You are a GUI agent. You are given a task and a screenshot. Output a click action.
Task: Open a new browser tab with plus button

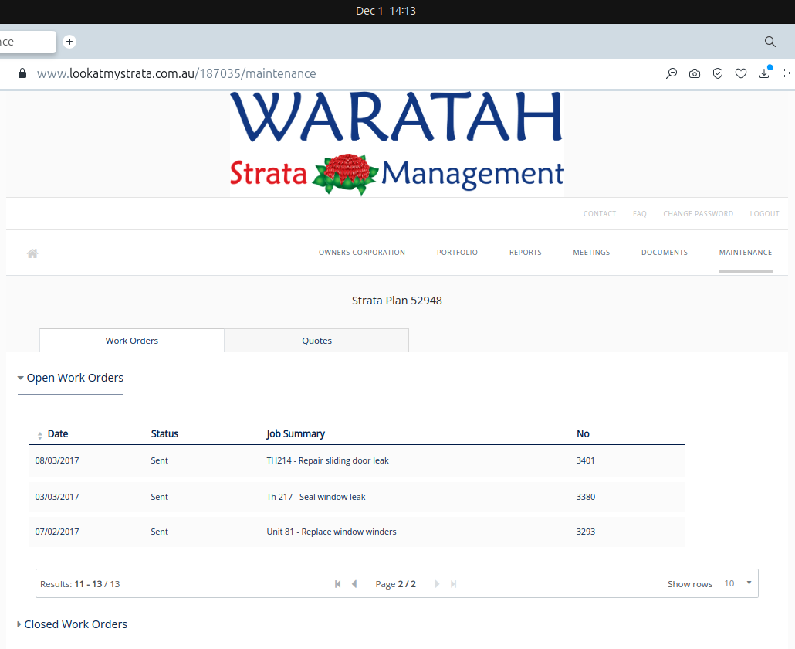tap(69, 42)
